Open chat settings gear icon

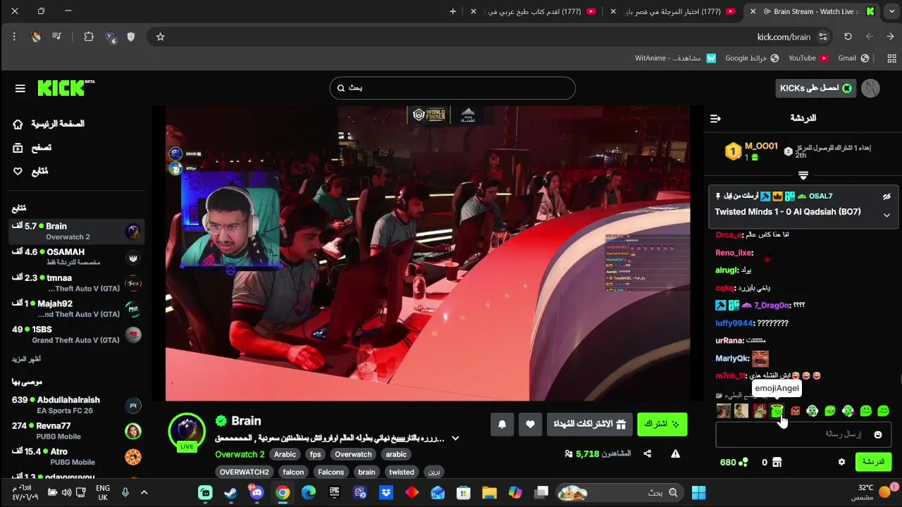841,462
